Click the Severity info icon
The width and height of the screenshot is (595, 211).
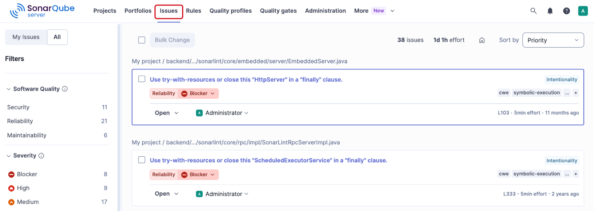coord(41,156)
